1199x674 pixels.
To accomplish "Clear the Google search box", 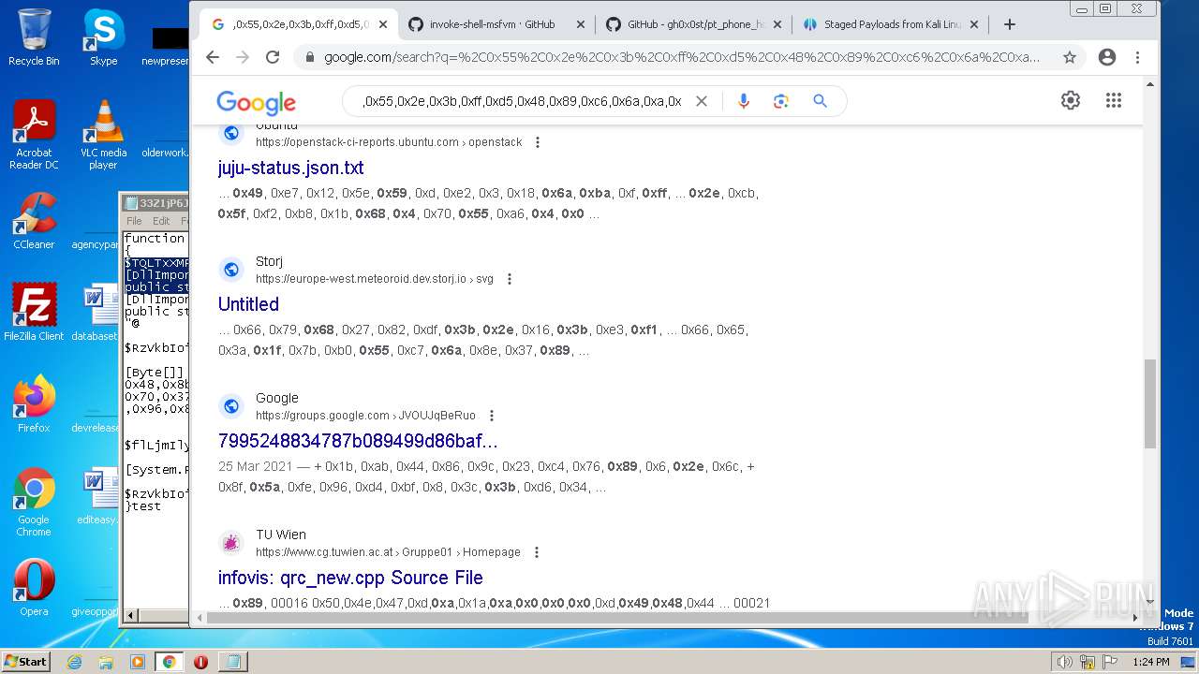I will point(701,101).
